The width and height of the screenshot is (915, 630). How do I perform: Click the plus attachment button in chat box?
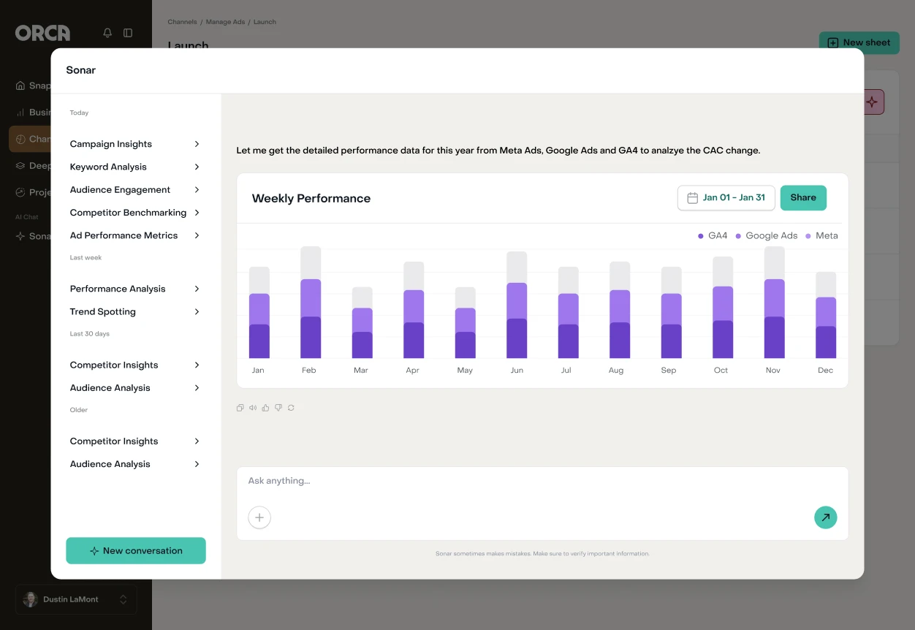tap(259, 517)
